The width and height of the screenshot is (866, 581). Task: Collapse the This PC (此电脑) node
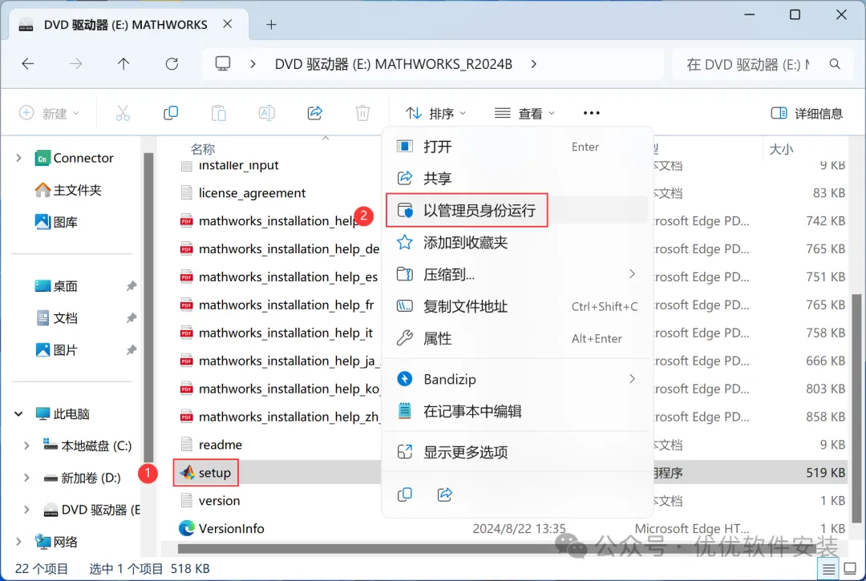tap(18, 414)
